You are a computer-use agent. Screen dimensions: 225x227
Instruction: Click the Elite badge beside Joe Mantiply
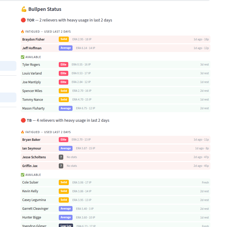coord(64,82)
